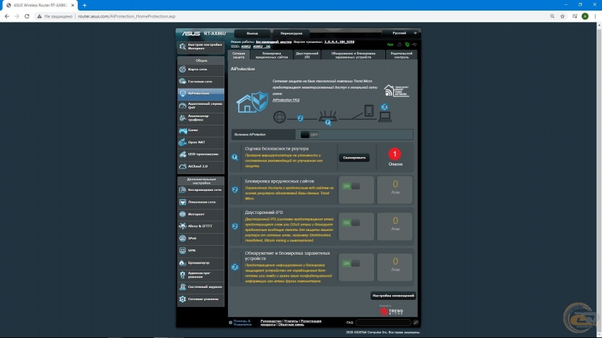This screenshot has height=338, width=602.
Task: Open the Помощь & Поддержка help link
Action: click(x=242, y=323)
